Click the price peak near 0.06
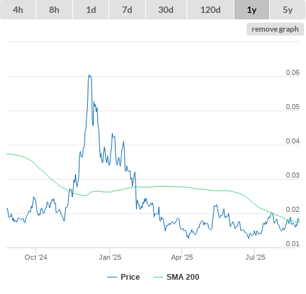 pos(89,76)
